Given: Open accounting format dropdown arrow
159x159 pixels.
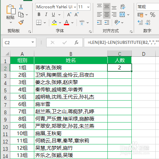Looking at the screenshot, I should pyautogui.click(x=146, y=15).
